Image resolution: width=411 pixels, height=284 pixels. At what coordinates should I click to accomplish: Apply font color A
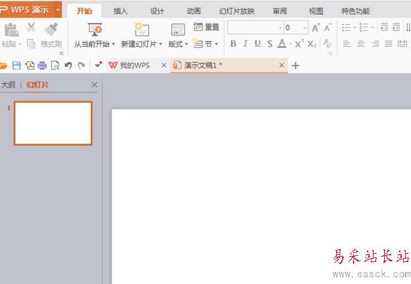(282, 43)
